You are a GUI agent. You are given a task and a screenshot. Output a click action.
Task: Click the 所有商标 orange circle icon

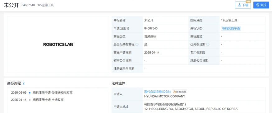(x=174, y=92)
